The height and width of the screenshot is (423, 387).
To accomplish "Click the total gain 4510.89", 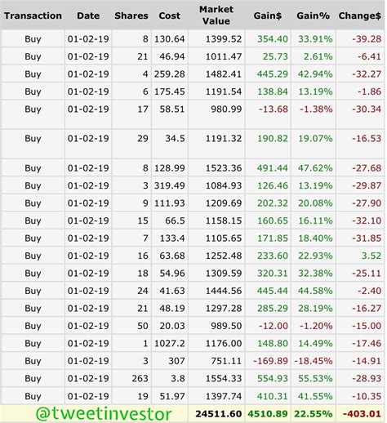I will click(268, 414).
